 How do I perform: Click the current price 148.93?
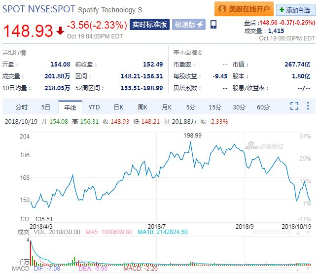(x=28, y=31)
